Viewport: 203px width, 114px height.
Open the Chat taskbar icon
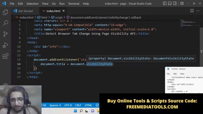(93, 111)
